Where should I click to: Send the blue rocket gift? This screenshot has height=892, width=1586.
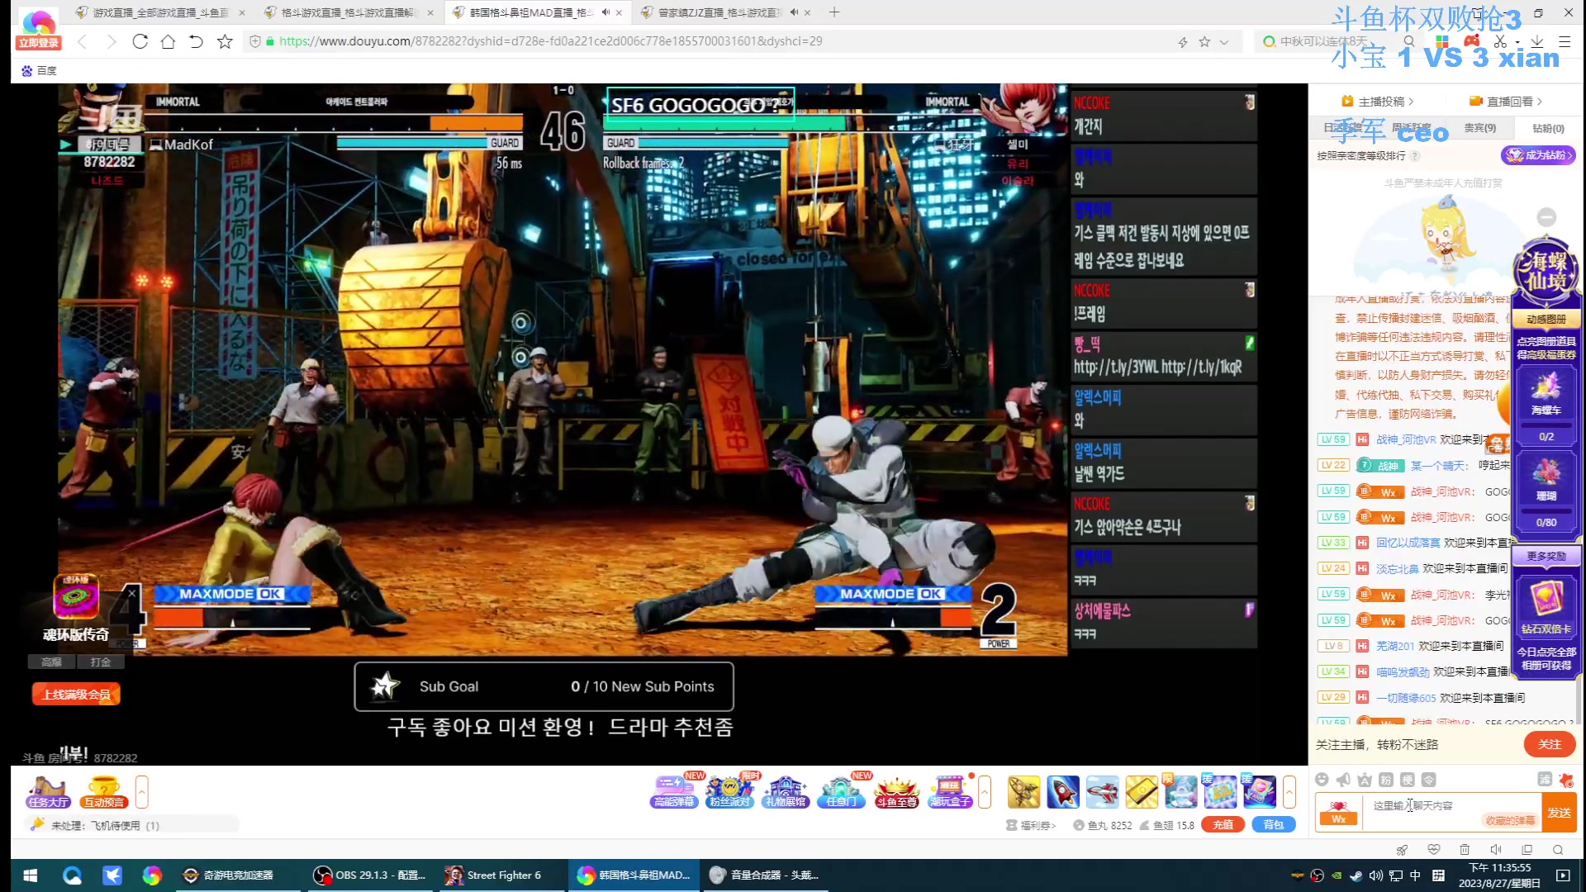coord(1063,792)
